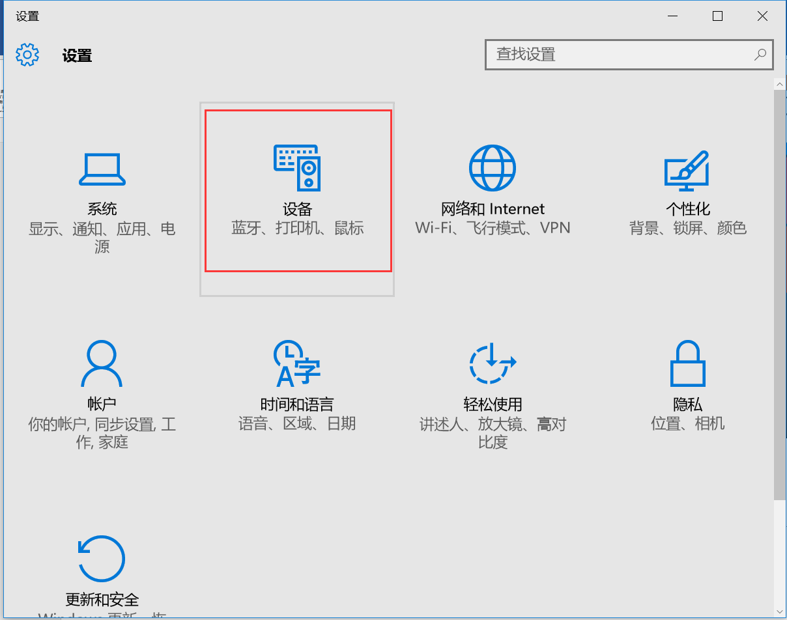Screen dimensions: 787x620
Task: Minimize the Settings window
Action: coord(672,16)
